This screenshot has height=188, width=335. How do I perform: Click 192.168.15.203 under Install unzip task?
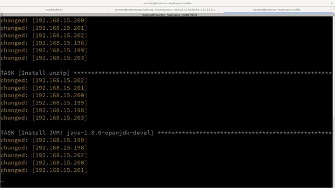point(60,118)
